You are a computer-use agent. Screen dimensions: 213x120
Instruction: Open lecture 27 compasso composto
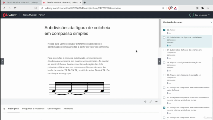pos(187,54)
